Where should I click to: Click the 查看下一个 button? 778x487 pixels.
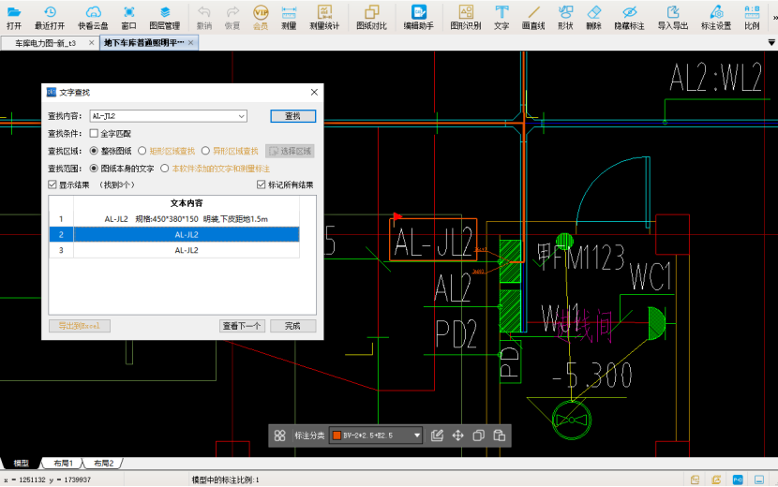(x=241, y=326)
